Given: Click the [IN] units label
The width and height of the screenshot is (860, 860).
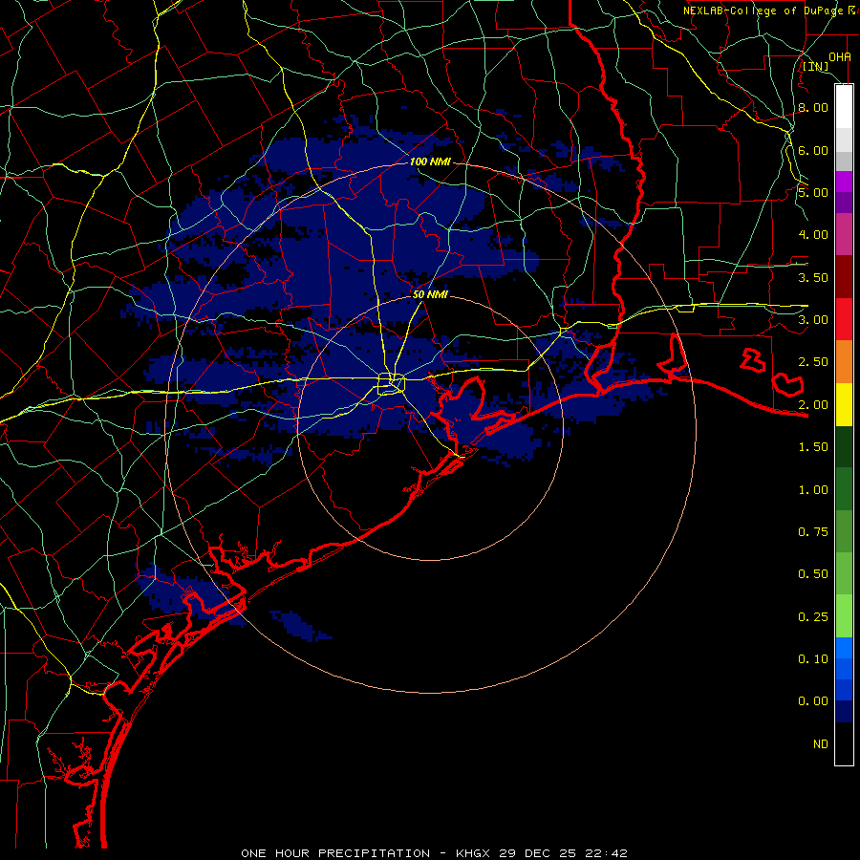Looking at the screenshot, I should click(x=816, y=67).
